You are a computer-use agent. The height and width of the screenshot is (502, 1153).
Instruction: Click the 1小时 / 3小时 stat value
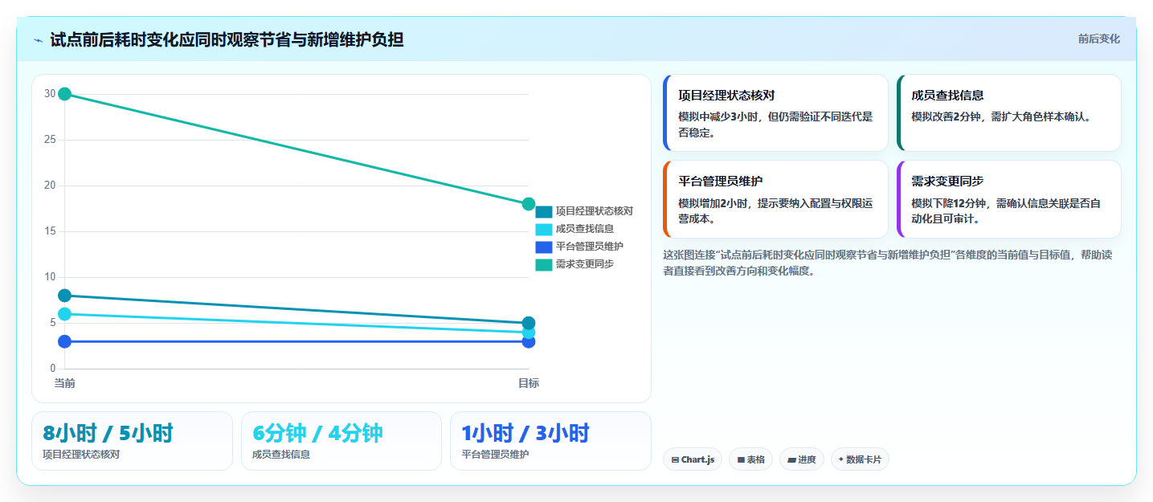click(525, 433)
